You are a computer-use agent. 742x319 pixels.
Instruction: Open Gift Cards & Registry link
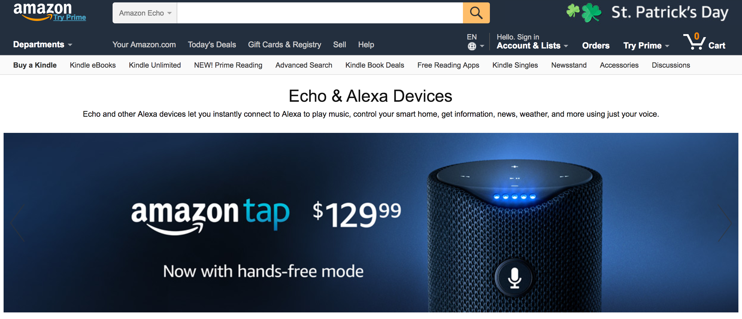pos(284,45)
